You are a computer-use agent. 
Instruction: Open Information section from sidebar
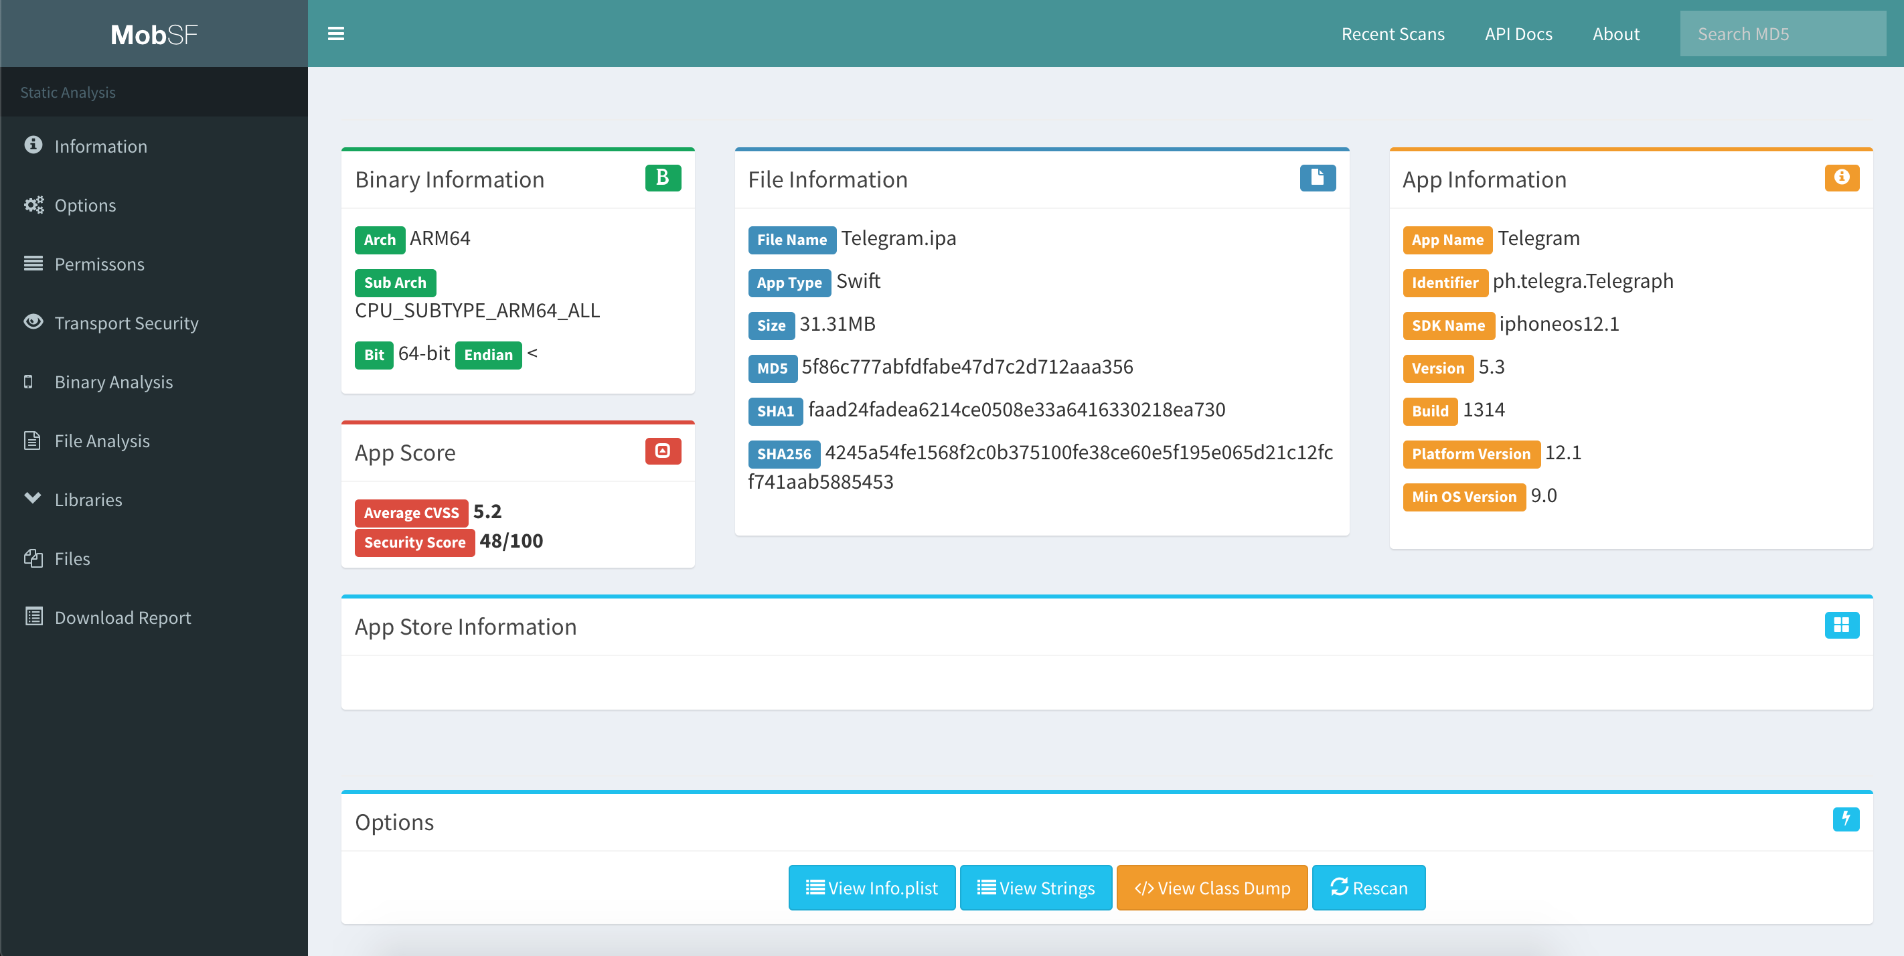154,147
